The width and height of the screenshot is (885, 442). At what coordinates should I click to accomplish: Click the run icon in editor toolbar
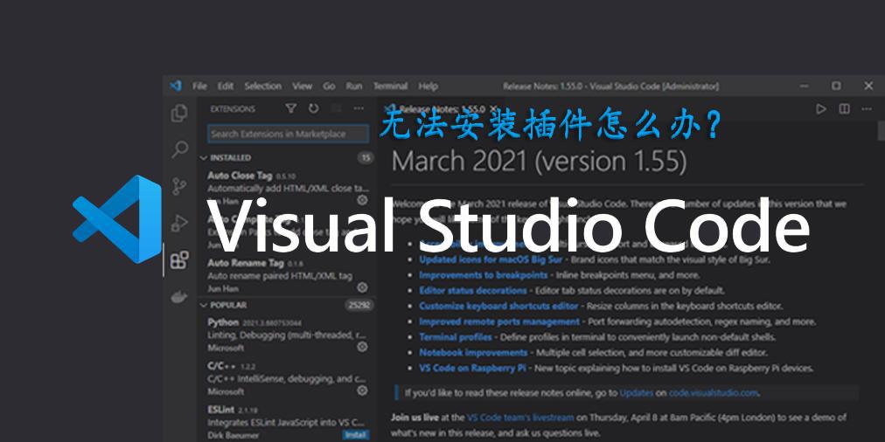coord(821,109)
